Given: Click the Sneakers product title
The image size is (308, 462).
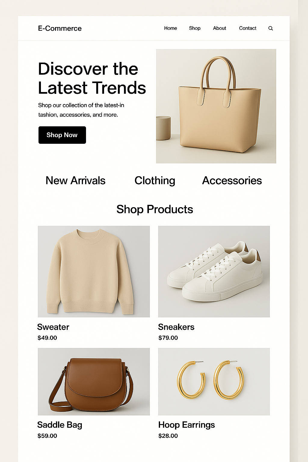Looking at the screenshot, I should (176, 327).
